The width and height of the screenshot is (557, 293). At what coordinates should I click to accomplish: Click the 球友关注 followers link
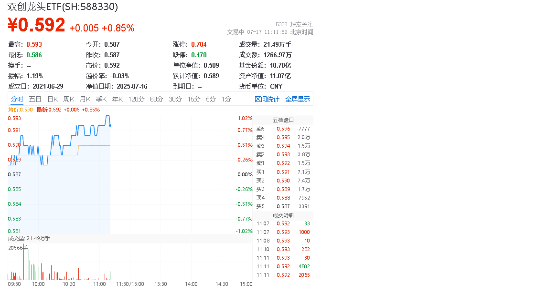click(x=301, y=23)
